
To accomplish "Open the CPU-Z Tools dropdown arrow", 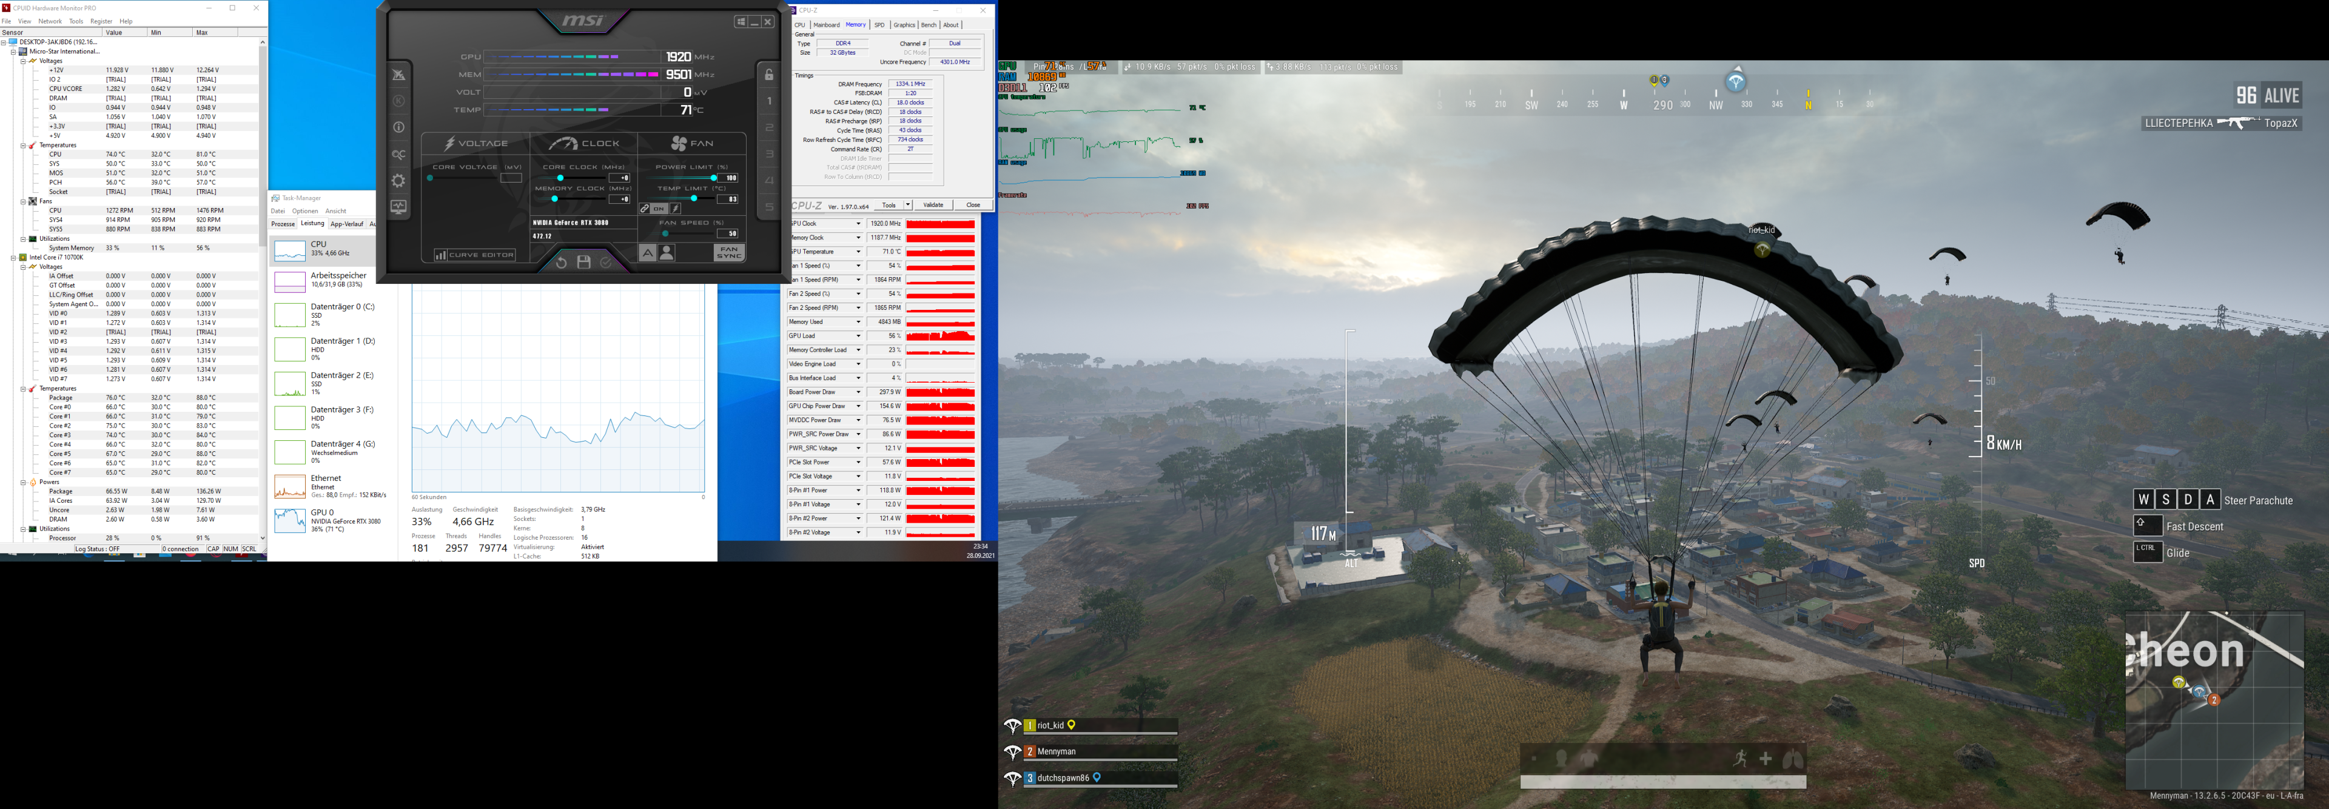I will (908, 205).
